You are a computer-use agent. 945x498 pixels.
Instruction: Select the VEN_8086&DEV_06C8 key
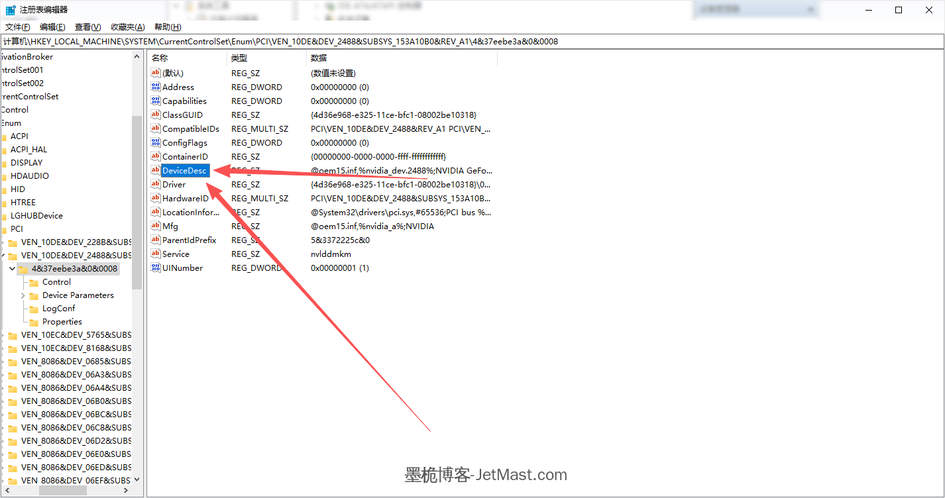coord(76,428)
